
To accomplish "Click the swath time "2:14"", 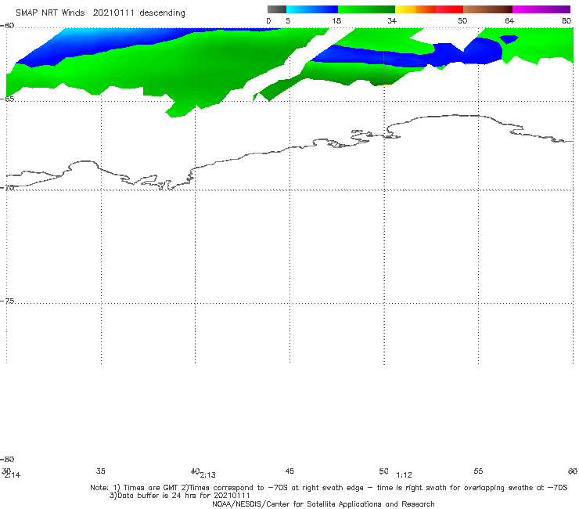I will click(x=13, y=475).
